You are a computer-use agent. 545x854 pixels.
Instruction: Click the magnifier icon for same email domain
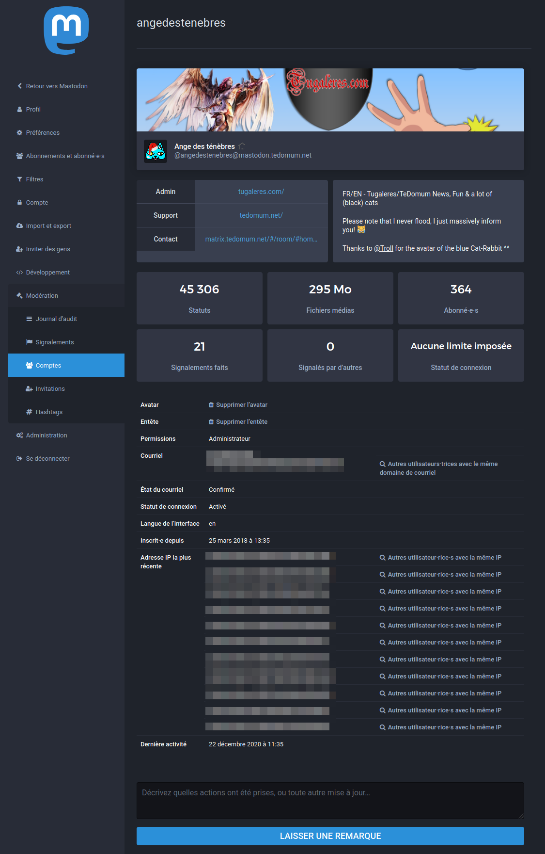[383, 464]
